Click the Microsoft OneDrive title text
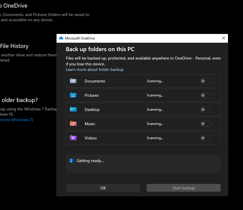This screenshot has height=210, width=243. [x=80, y=38]
